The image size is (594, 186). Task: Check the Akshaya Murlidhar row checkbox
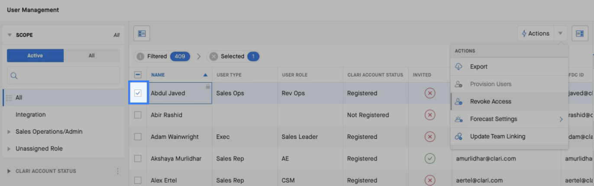click(x=138, y=159)
